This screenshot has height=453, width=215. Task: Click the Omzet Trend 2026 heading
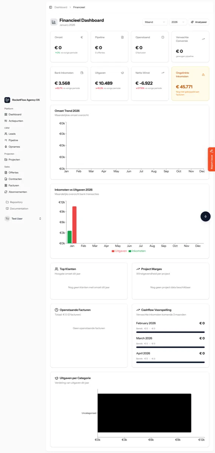67,111
